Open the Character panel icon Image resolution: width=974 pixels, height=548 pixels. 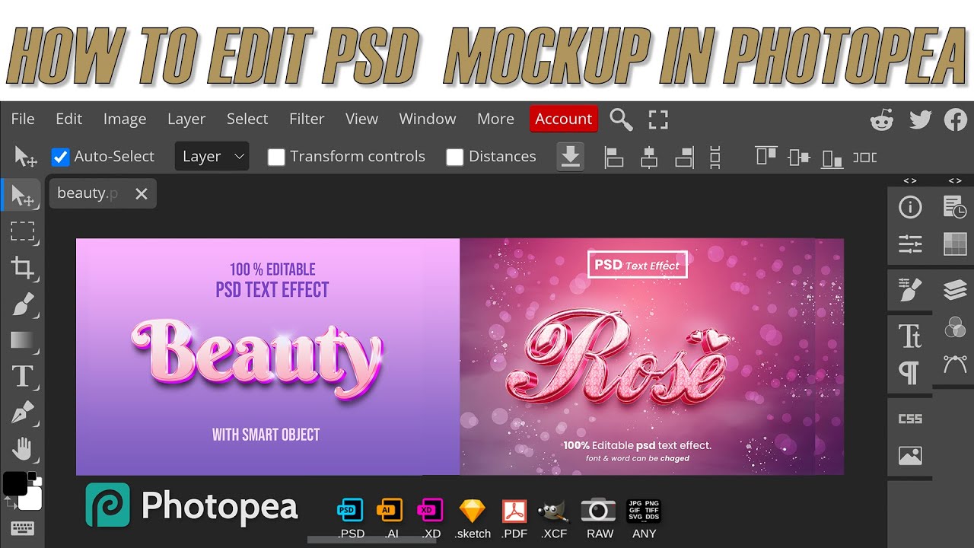coord(910,336)
